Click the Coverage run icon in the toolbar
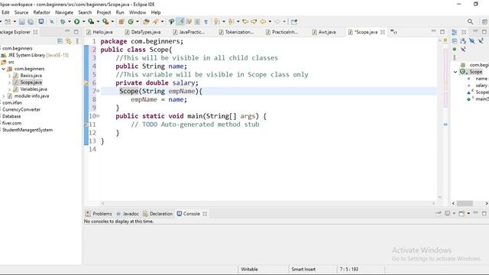The width and height of the screenshot is (489, 275). coord(91,21)
